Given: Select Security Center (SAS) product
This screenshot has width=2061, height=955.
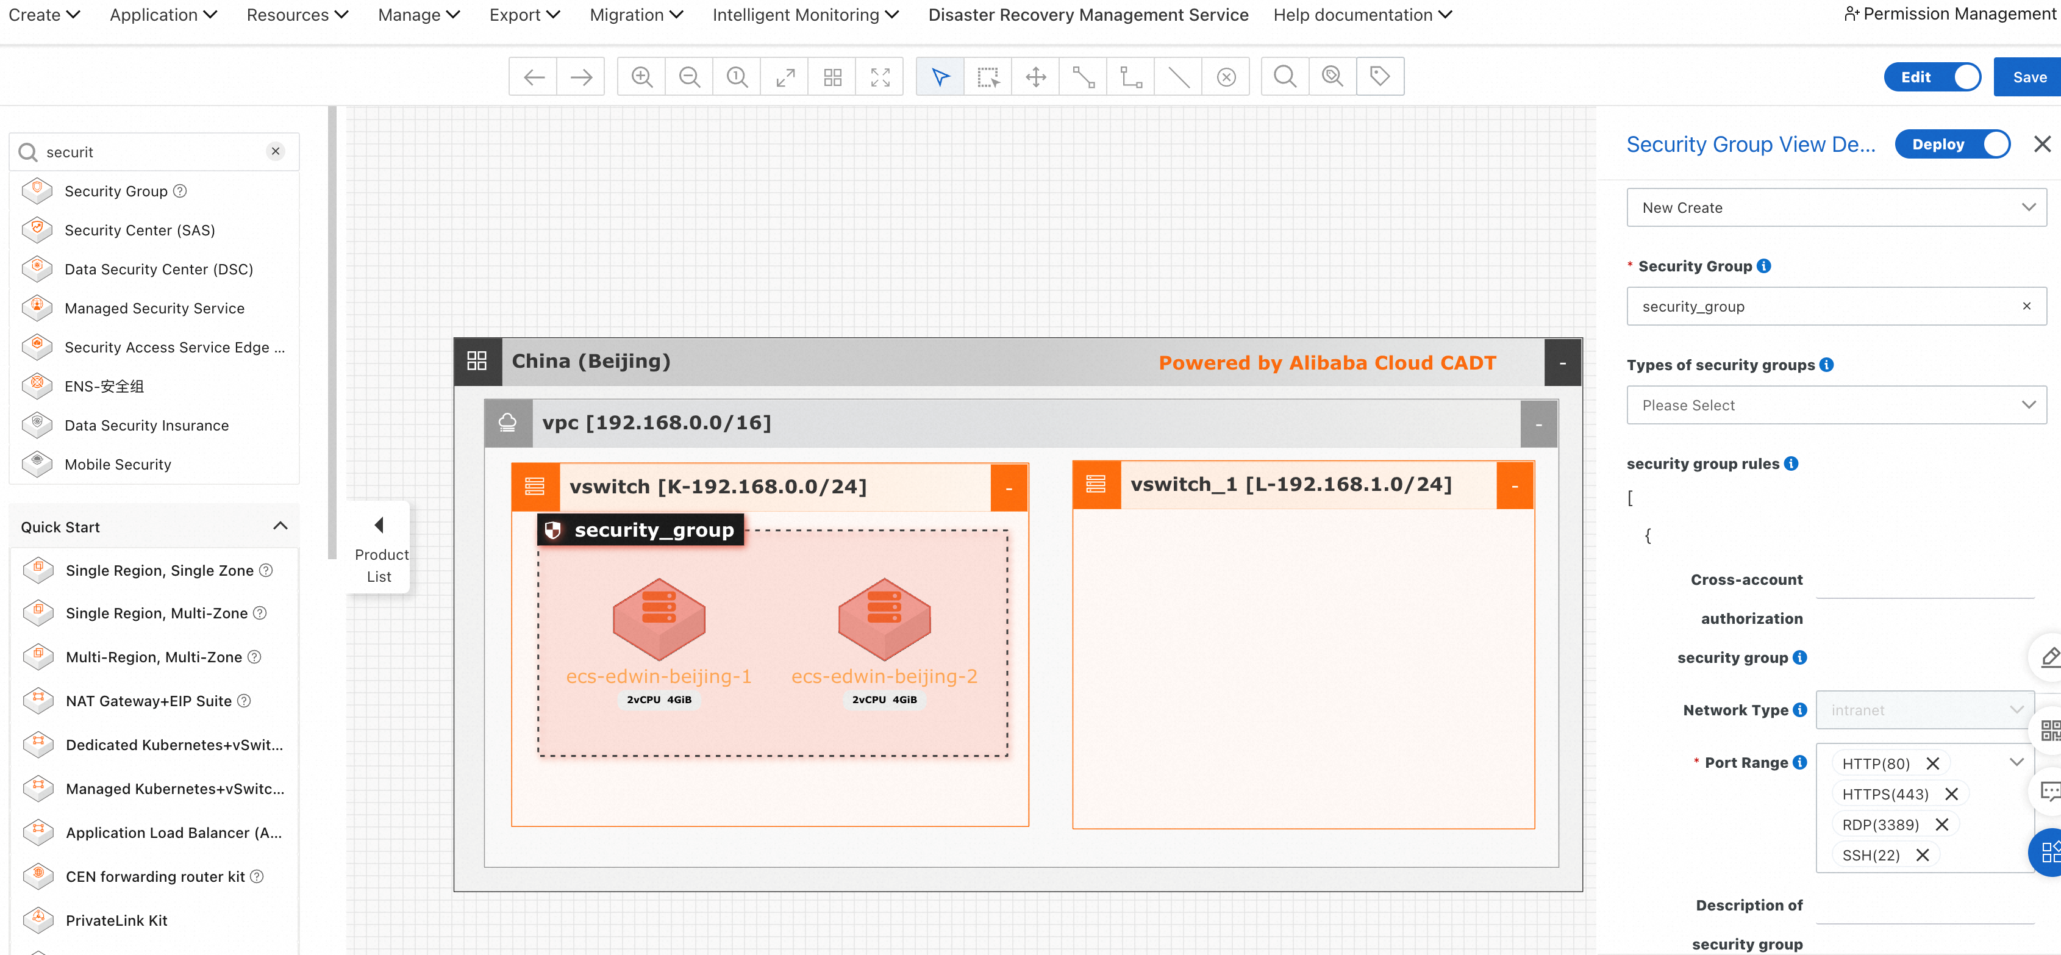Looking at the screenshot, I should [x=139, y=230].
